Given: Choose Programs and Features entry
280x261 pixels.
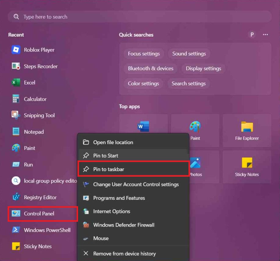Looking at the screenshot, I should [x=134, y=198].
